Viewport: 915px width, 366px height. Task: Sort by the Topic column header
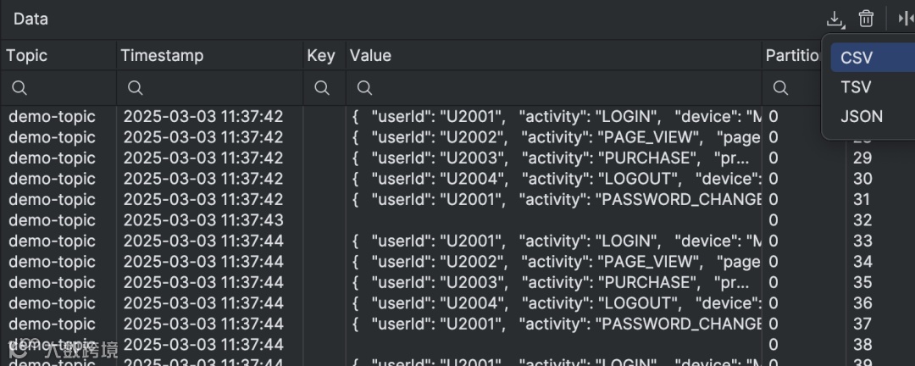point(27,56)
